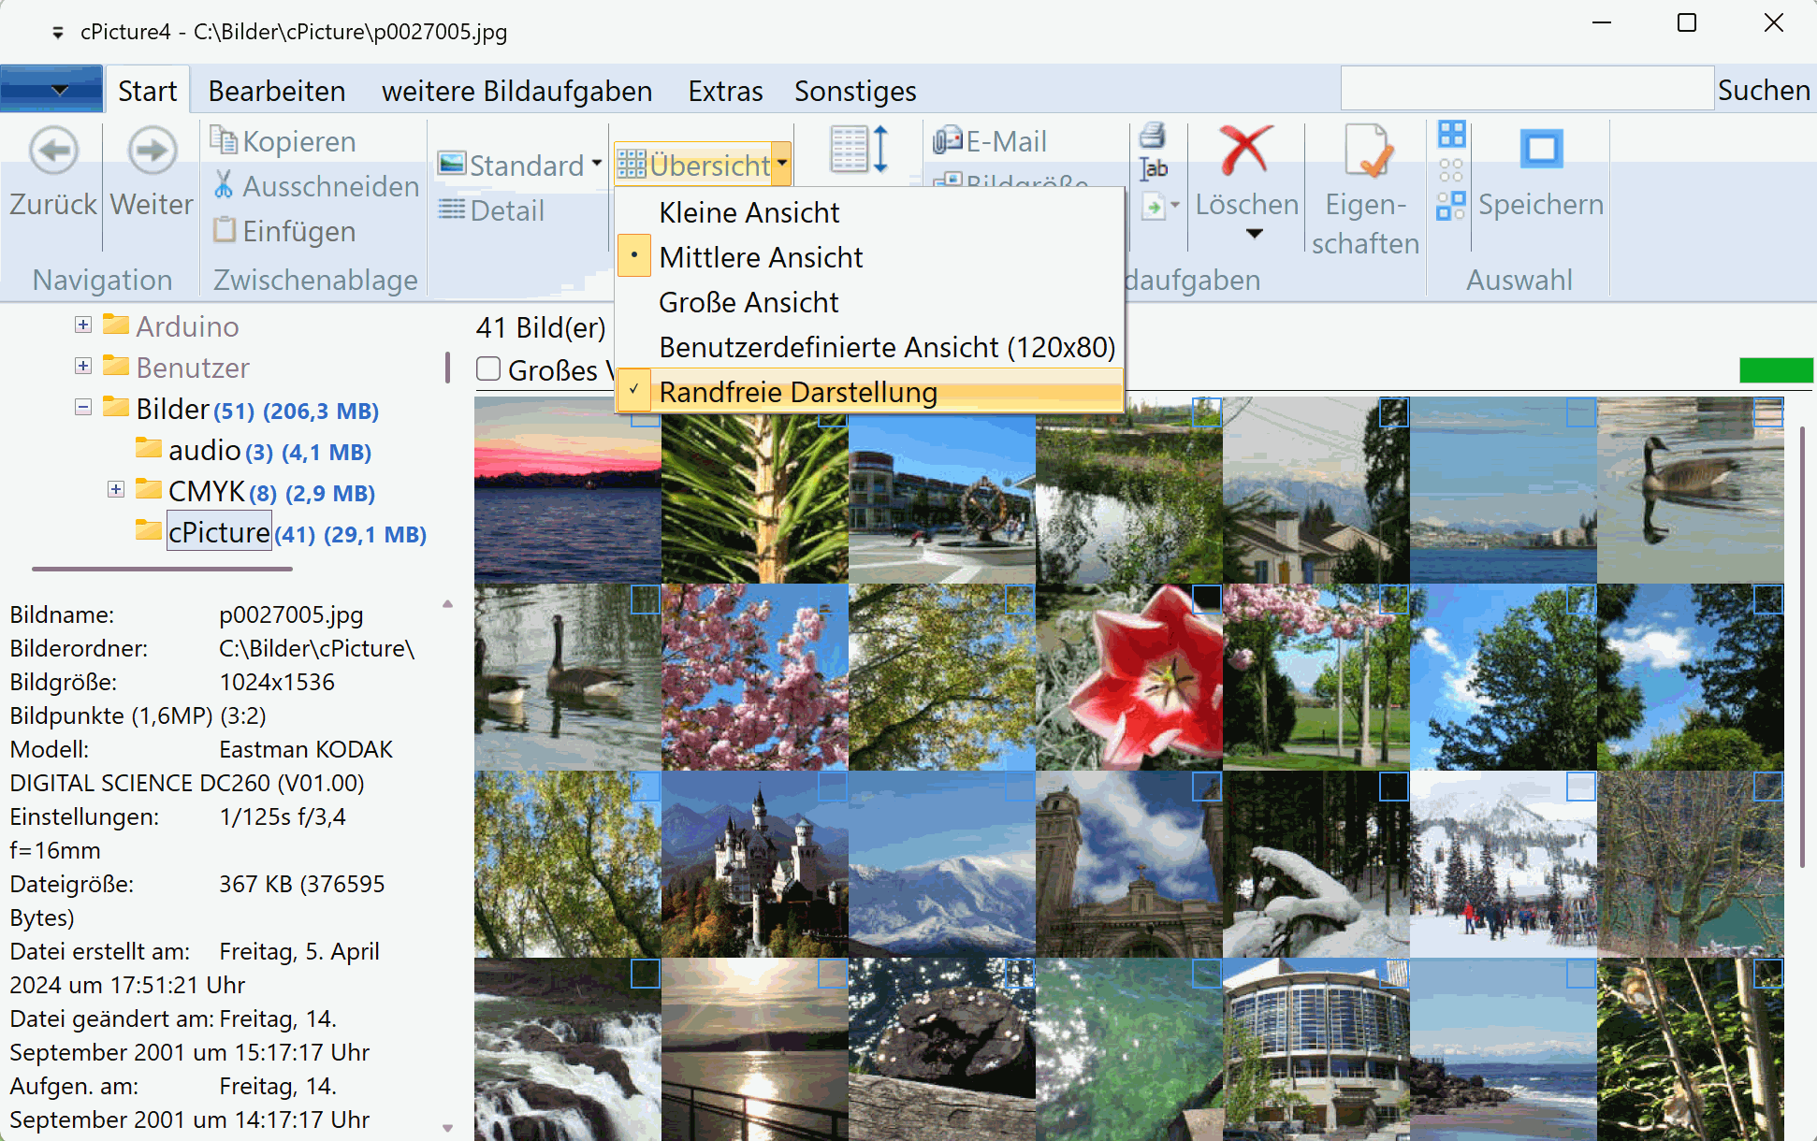Image resolution: width=1817 pixels, height=1141 pixels.
Task: Click the rename 'ab' text icon
Action: tap(1153, 169)
